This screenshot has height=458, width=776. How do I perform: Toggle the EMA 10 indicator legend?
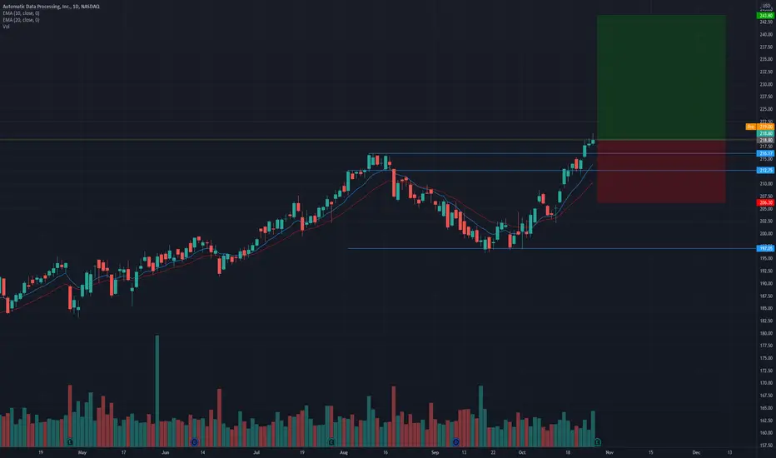(21, 13)
